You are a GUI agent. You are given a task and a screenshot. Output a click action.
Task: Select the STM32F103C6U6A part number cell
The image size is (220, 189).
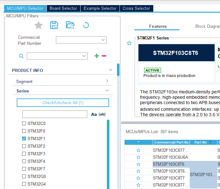click(x=171, y=157)
